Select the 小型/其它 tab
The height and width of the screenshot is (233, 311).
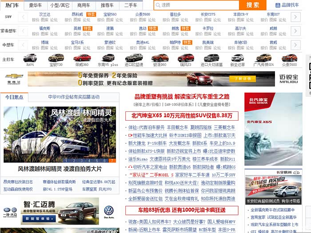click(60, 5)
